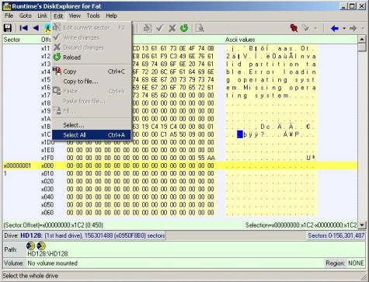
Task: Open the dropdown next to back arrow
Action: (344, 28)
